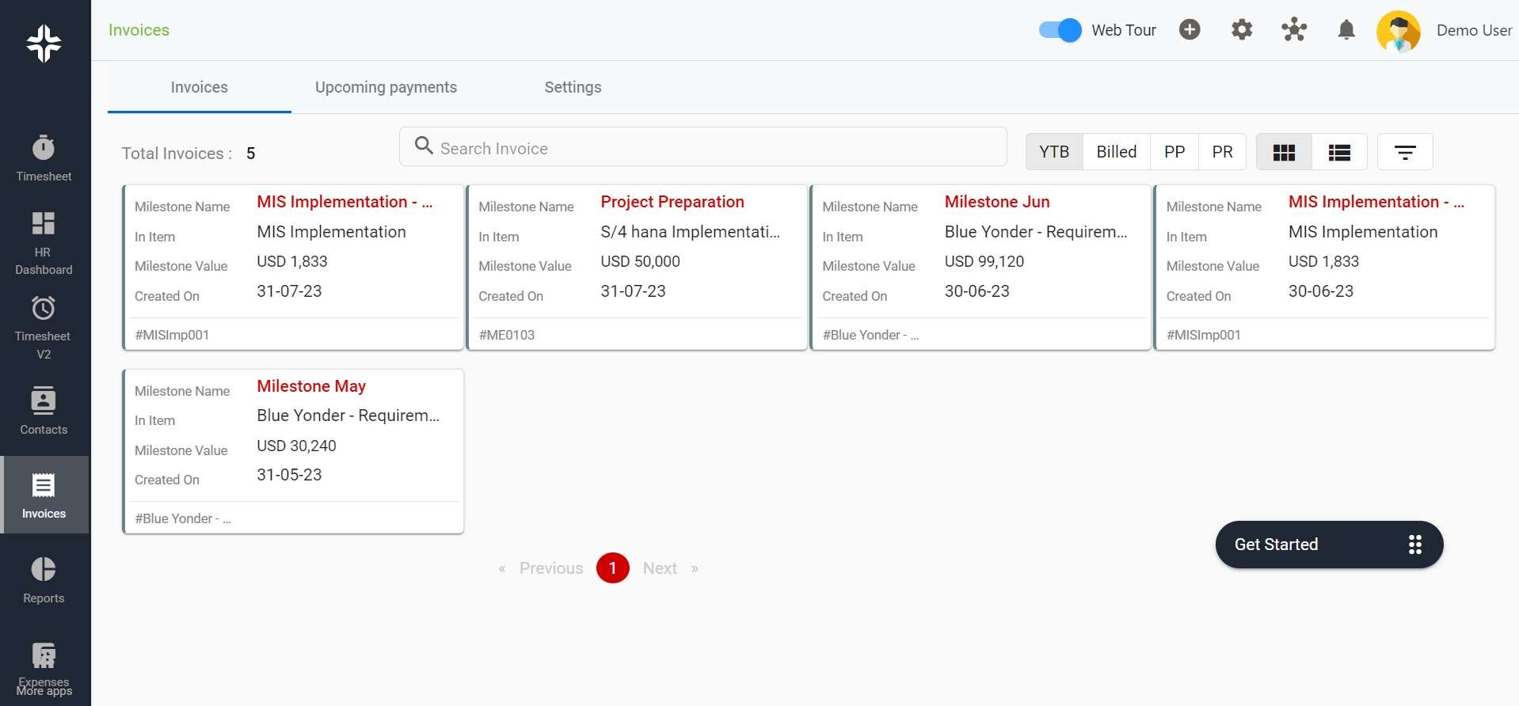Viewport: 1519px width, 706px height.
Task: Open Reports from the sidebar
Action: [x=44, y=580]
